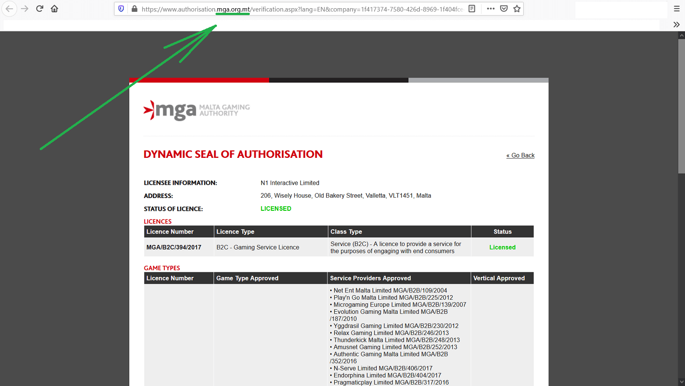The height and width of the screenshot is (386, 685).
Task: Click the scrollbar down arrow
Action: pyautogui.click(x=681, y=382)
